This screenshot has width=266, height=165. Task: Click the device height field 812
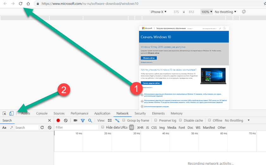coord(191,12)
